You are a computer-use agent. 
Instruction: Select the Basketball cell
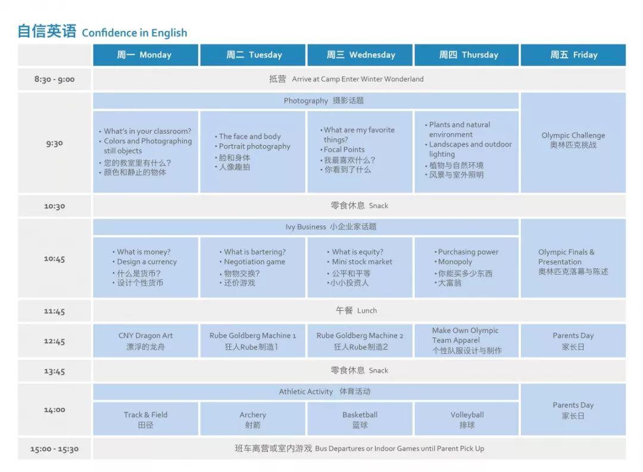[360, 418]
